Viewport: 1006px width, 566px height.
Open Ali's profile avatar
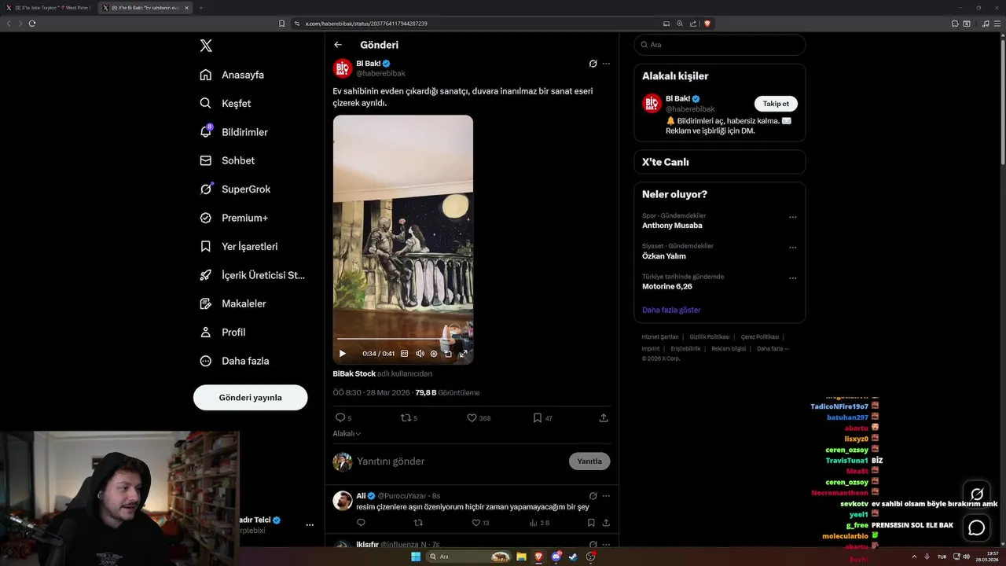[x=343, y=501]
